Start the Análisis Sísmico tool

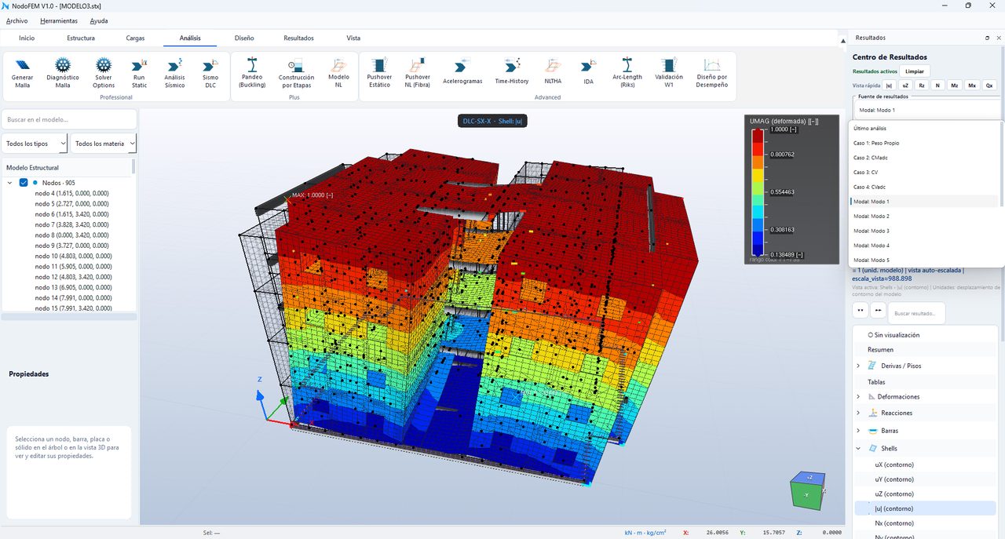(174, 73)
